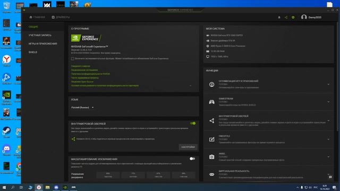Click the drivers icon next to Драйверы
The image size is (340, 191).
point(53,17)
